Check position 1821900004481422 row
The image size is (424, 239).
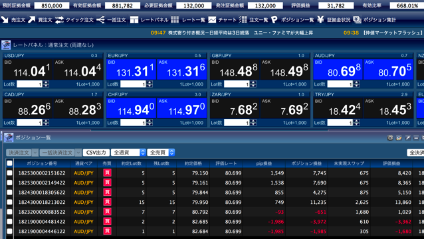pos(9,222)
